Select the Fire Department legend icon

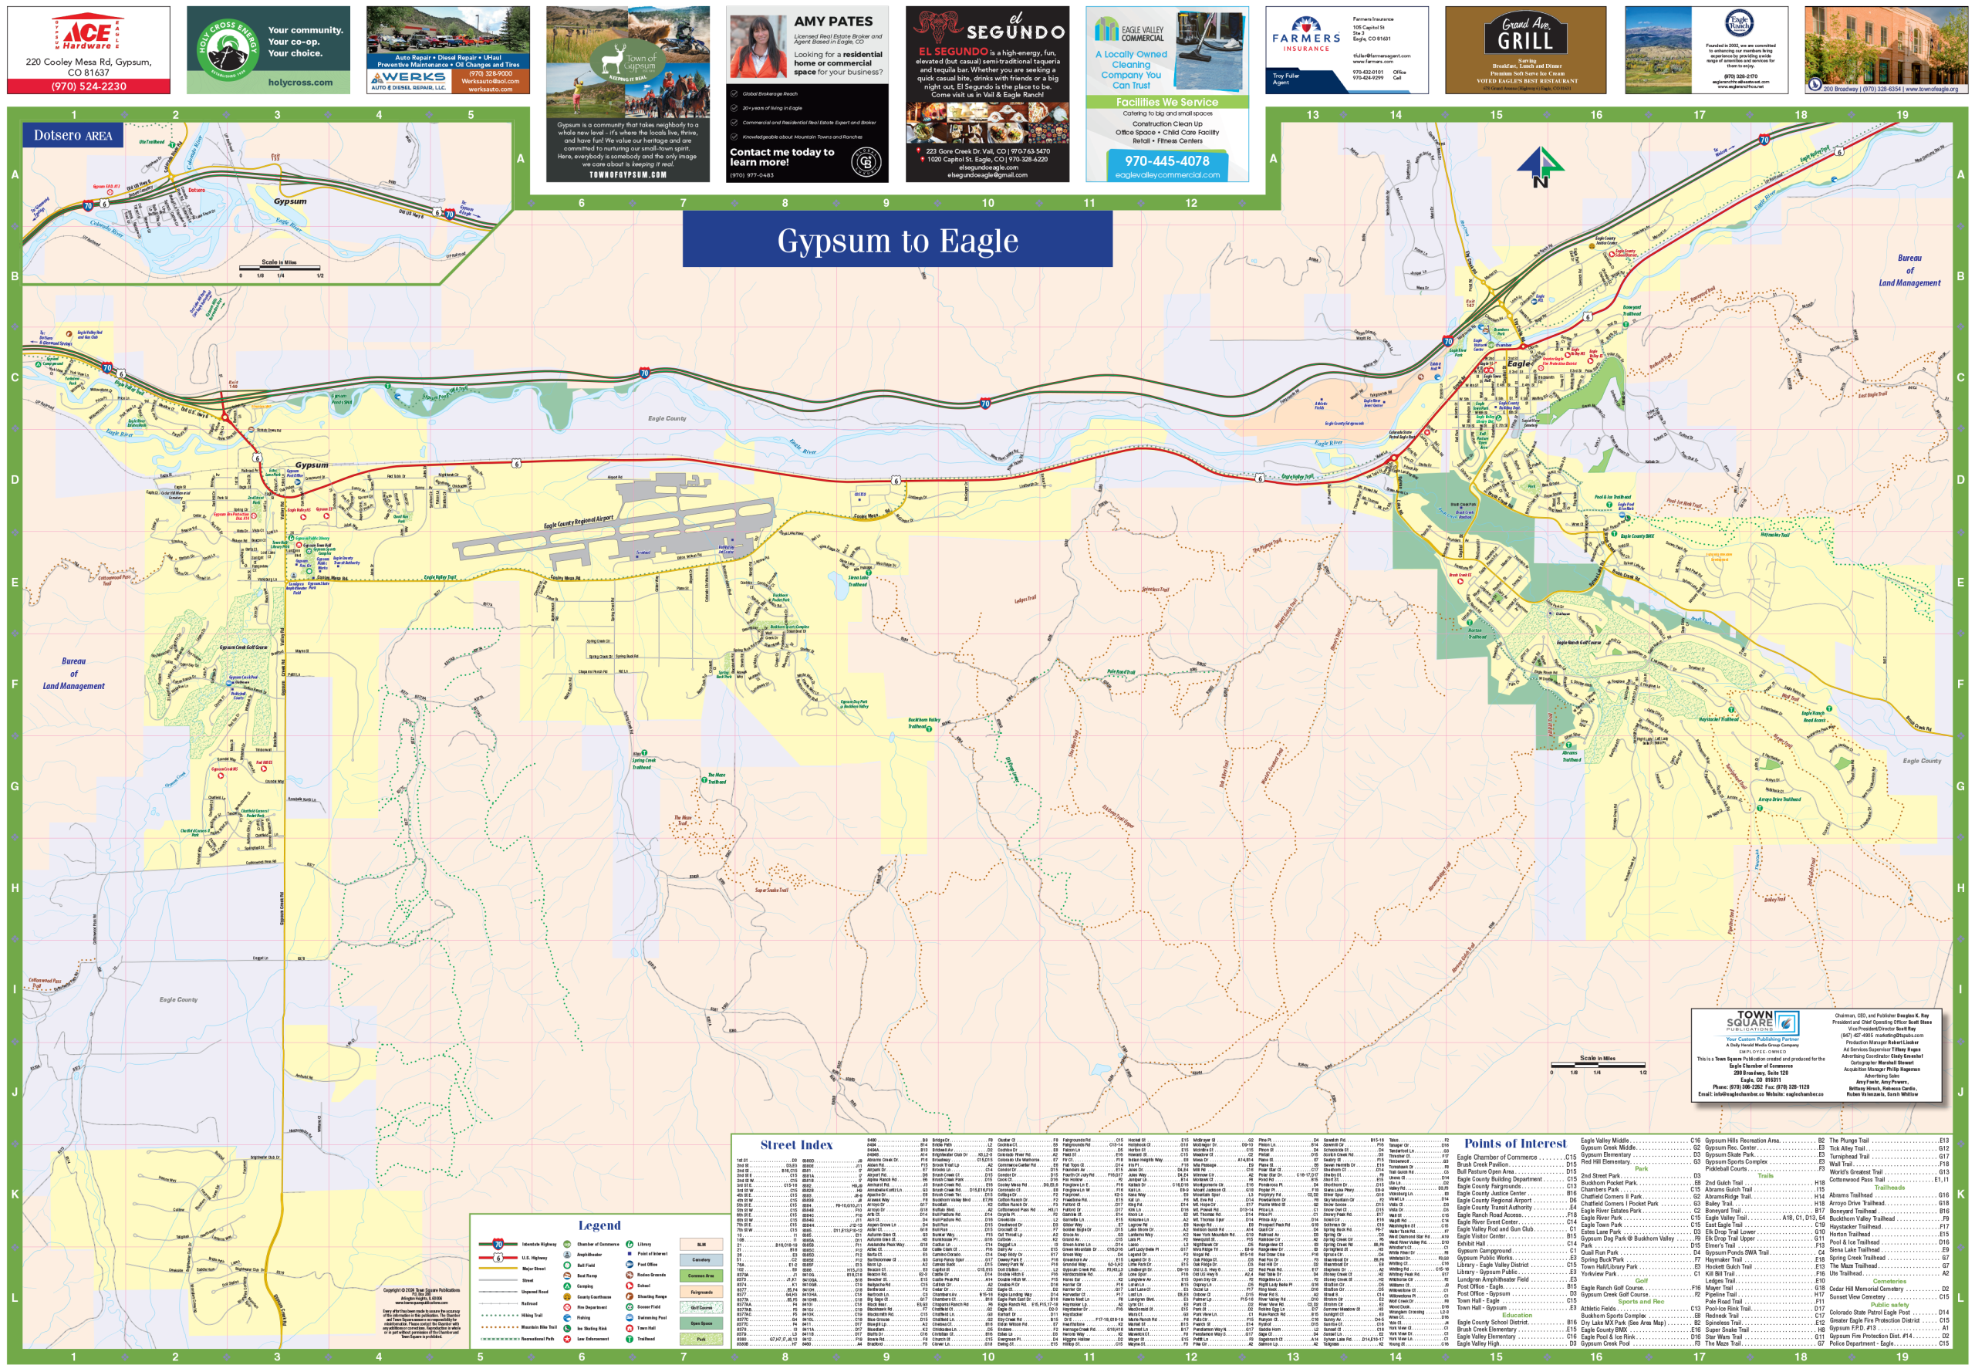(x=567, y=1307)
